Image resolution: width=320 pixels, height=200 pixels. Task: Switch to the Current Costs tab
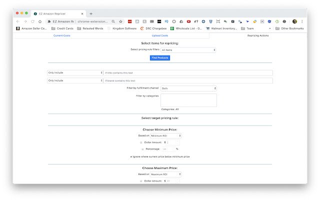point(62,35)
